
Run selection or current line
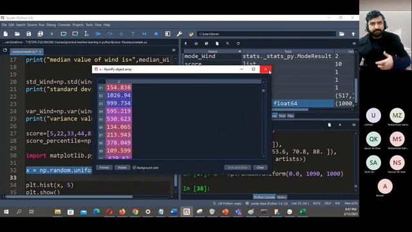(x=86, y=34)
